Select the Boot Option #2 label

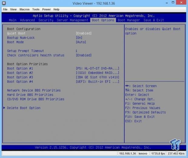coord(20,73)
